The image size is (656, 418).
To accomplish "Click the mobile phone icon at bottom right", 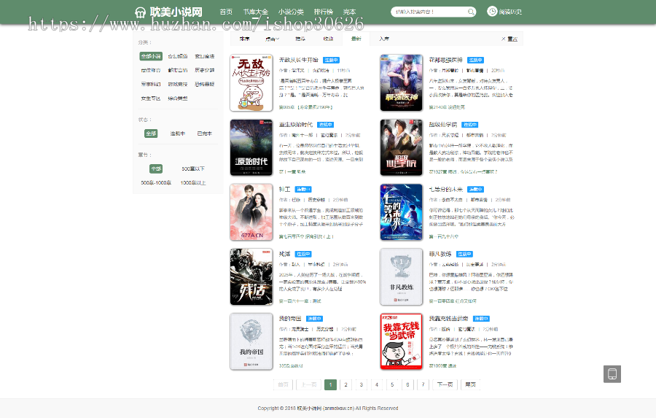I will [612, 374].
